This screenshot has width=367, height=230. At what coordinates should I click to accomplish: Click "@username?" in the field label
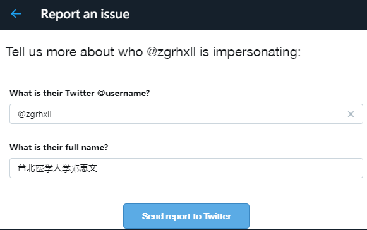click(124, 94)
